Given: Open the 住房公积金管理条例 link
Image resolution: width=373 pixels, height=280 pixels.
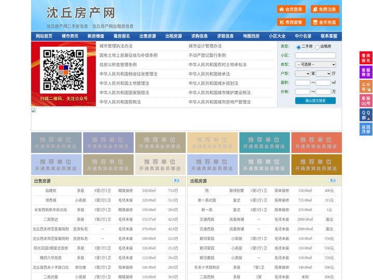Looking at the screenshot, I should pyautogui.click(x=118, y=64).
